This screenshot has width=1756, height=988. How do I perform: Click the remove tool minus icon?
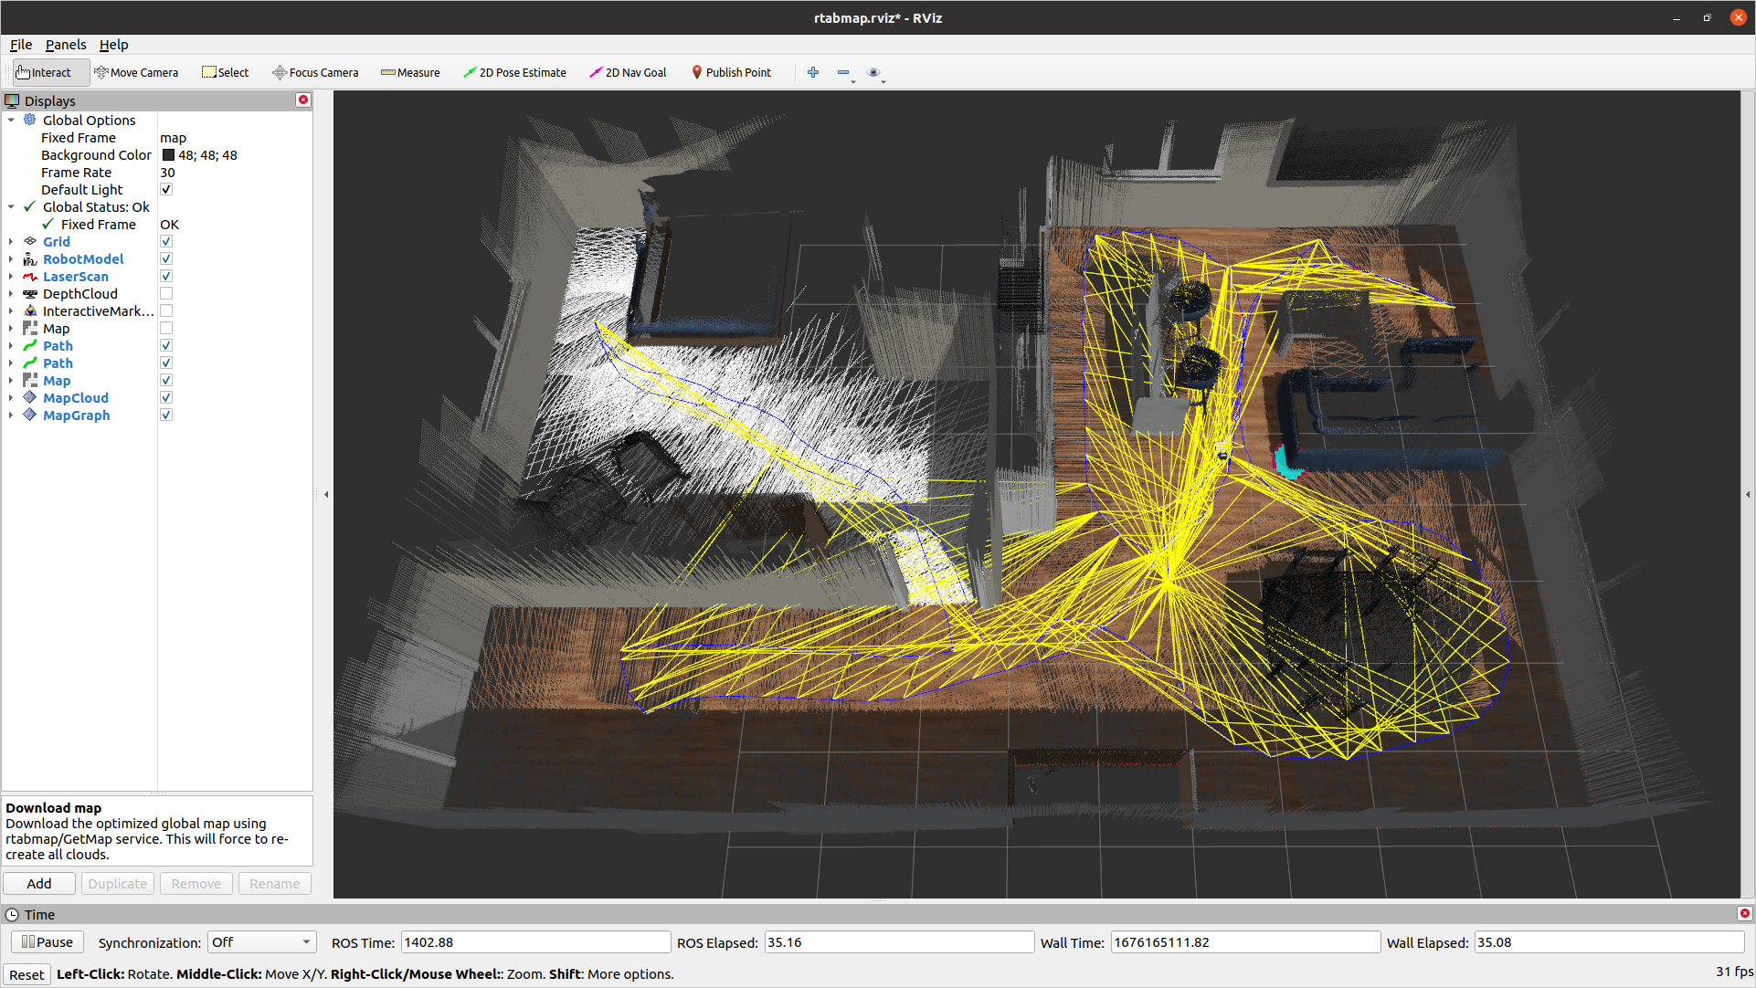click(843, 72)
